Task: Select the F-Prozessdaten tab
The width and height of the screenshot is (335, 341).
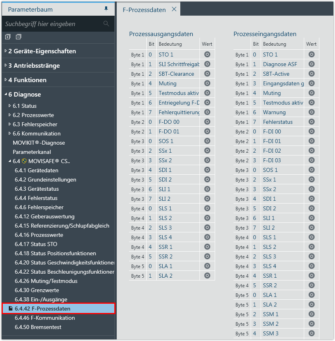Action: click(144, 10)
